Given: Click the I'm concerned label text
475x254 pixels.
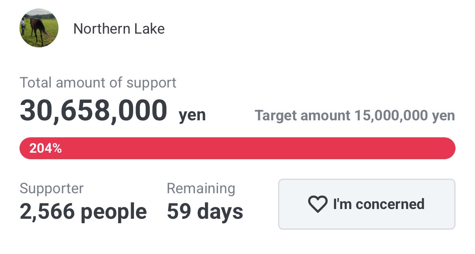Looking at the screenshot, I should pos(379,204).
